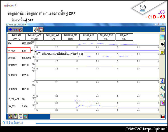Image resolution: width=168 pixels, height=132 pixels.
Task: Select the EXHPRESS_DIF 880Pa box
Action: pyautogui.click(x=71, y=37)
